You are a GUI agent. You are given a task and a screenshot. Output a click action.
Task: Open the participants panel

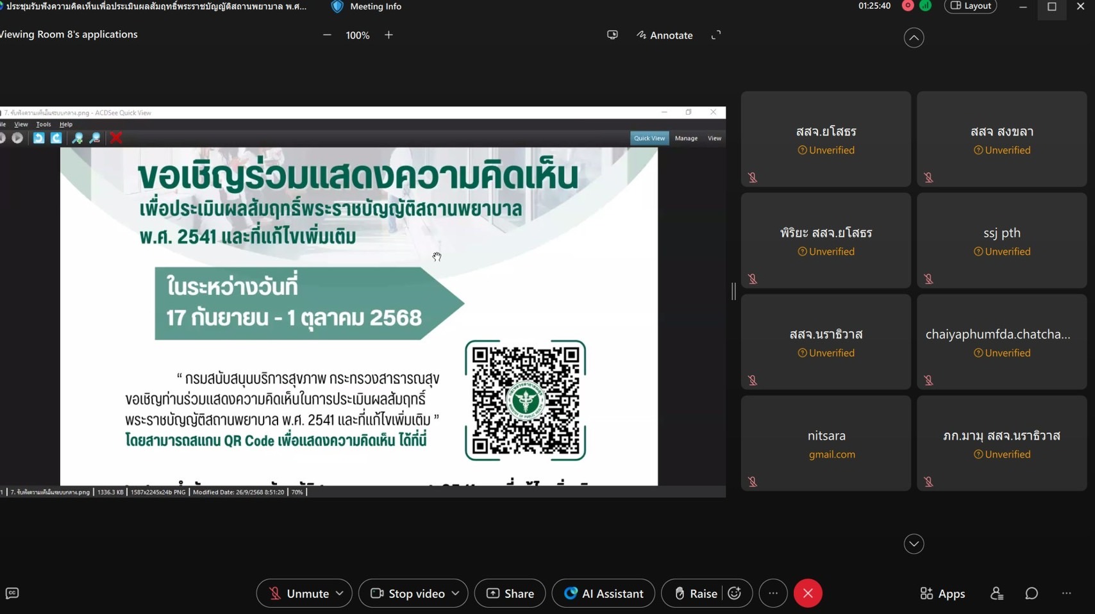(x=996, y=593)
